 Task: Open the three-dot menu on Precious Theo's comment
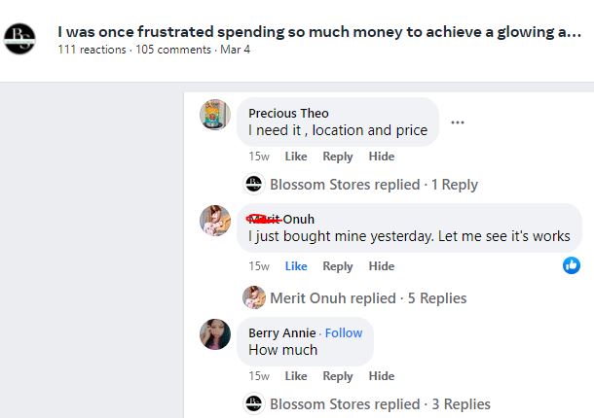tap(458, 122)
